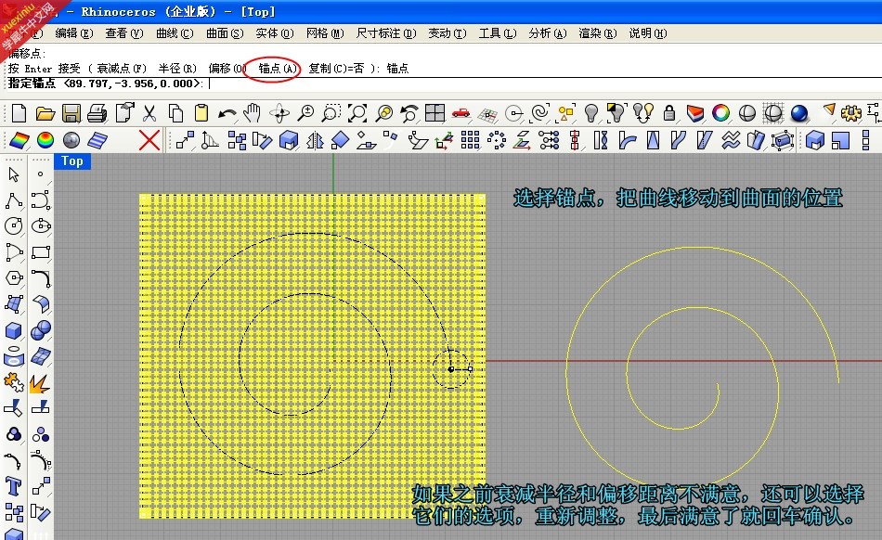Select the Text T tool in sidebar
Image resolution: width=882 pixels, height=540 pixels.
coord(14,486)
